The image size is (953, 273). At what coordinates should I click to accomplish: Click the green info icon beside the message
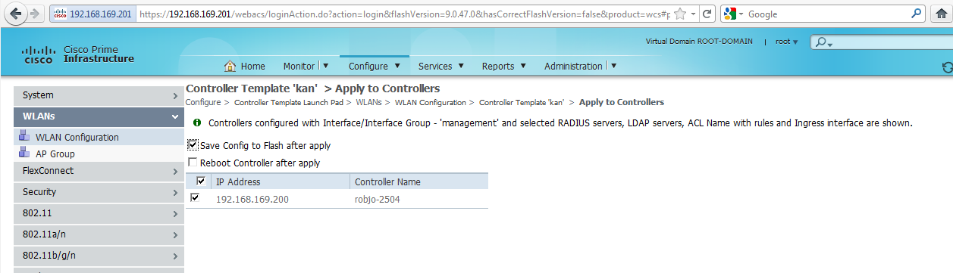coord(197,122)
